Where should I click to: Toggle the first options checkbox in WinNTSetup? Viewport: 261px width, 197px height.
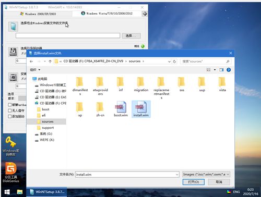10,105
